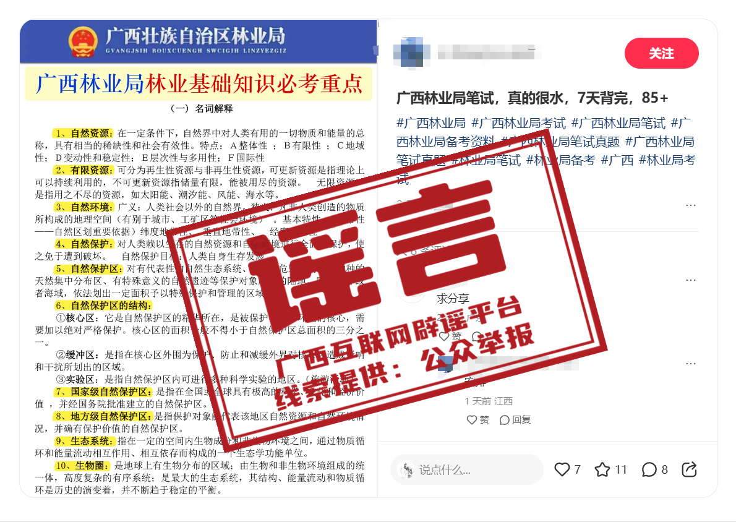Open the #广西 hashtag link
Screen dimensions: 736x522
(x=617, y=160)
